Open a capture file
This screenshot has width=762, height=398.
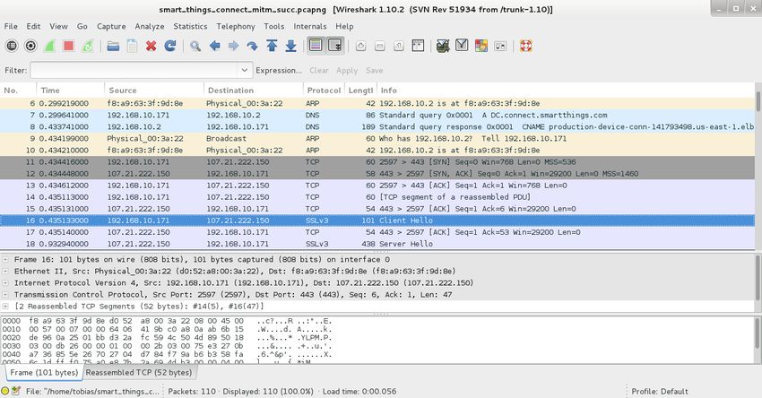tap(113, 46)
